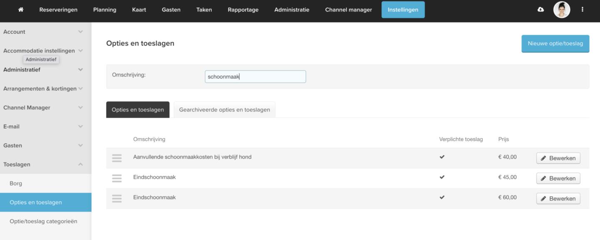Click the cloud download icon
Image resolution: width=600 pixels, height=240 pixels.
[x=540, y=10]
